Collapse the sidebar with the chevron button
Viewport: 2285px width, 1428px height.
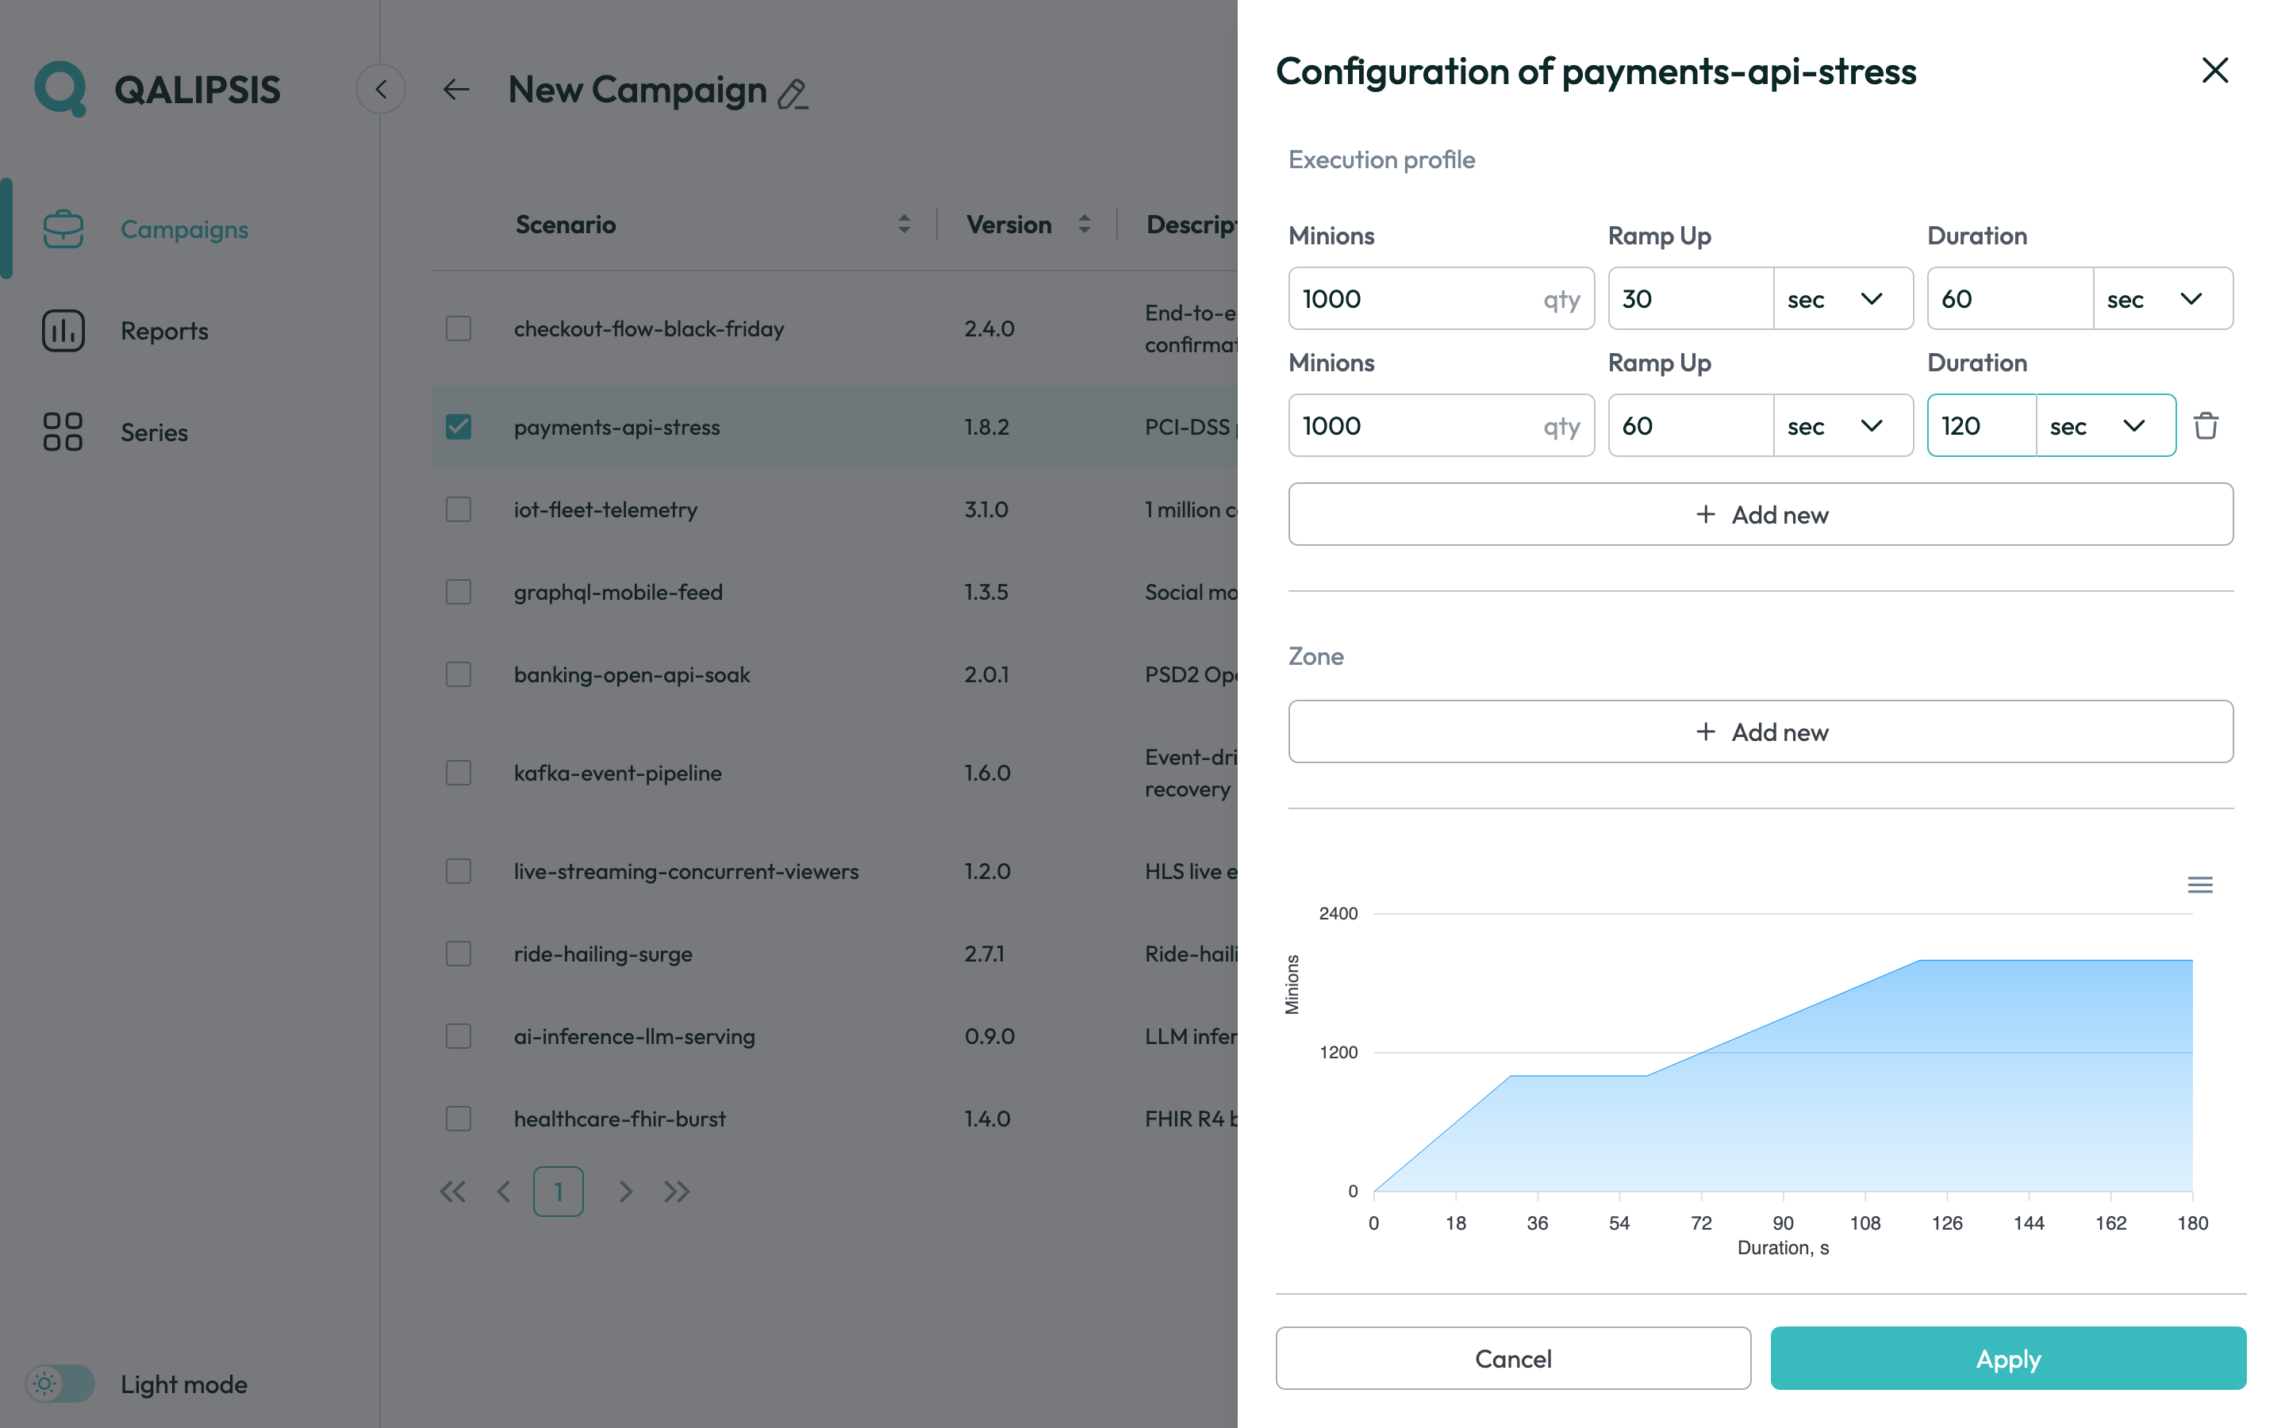point(381,89)
